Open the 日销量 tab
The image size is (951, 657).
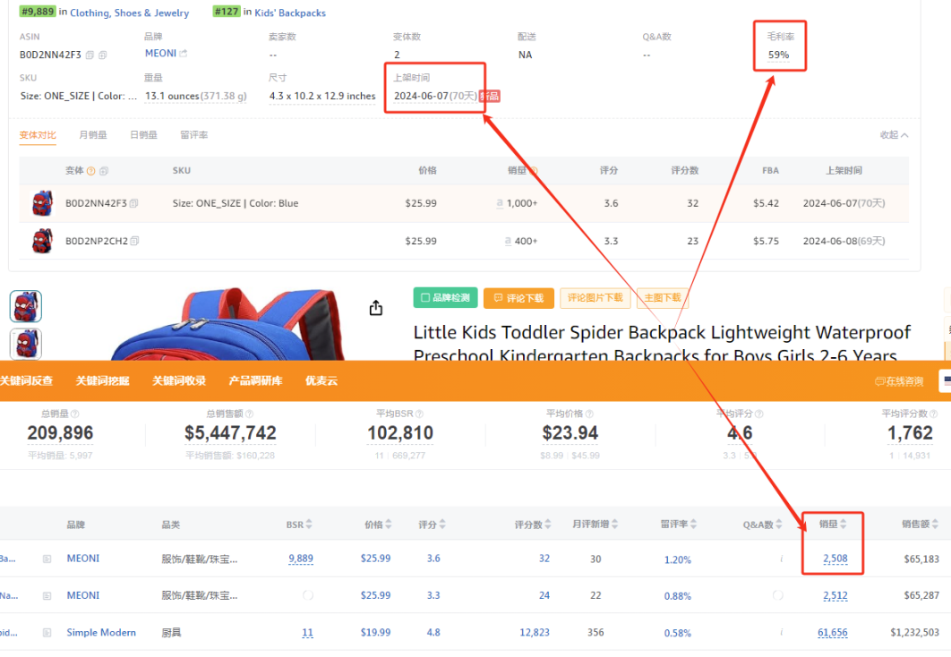tap(144, 134)
